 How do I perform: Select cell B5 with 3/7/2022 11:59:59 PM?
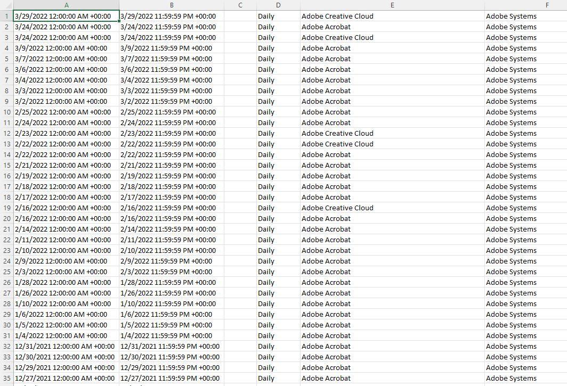pos(172,59)
